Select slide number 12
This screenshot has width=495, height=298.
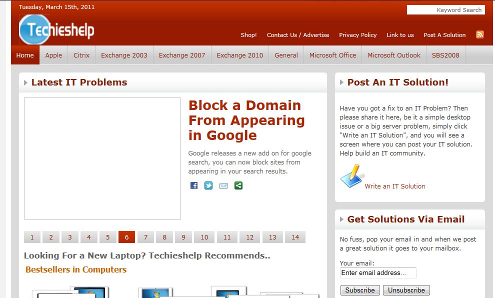click(249, 237)
